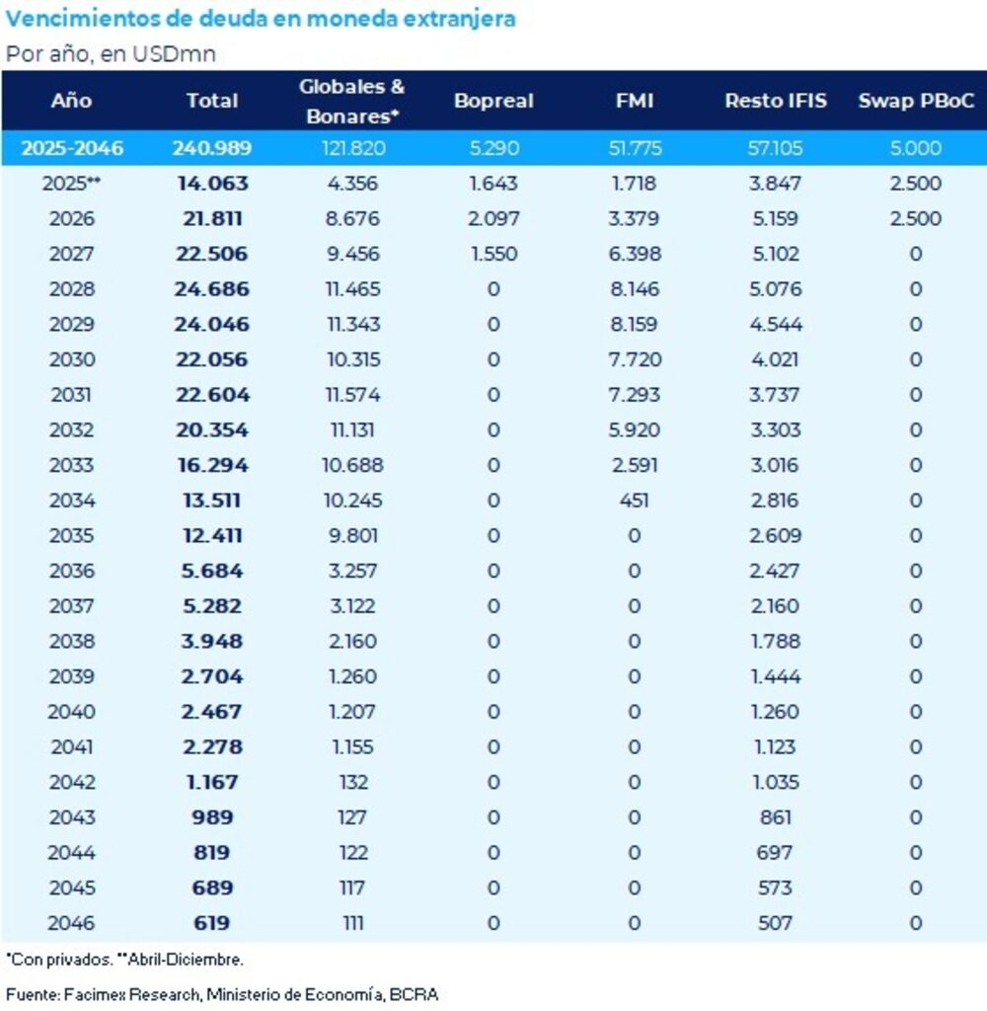Select the highlighted '2025-2046' summary row label
The height and width of the screenshot is (1011, 987).
(x=71, y=148)
